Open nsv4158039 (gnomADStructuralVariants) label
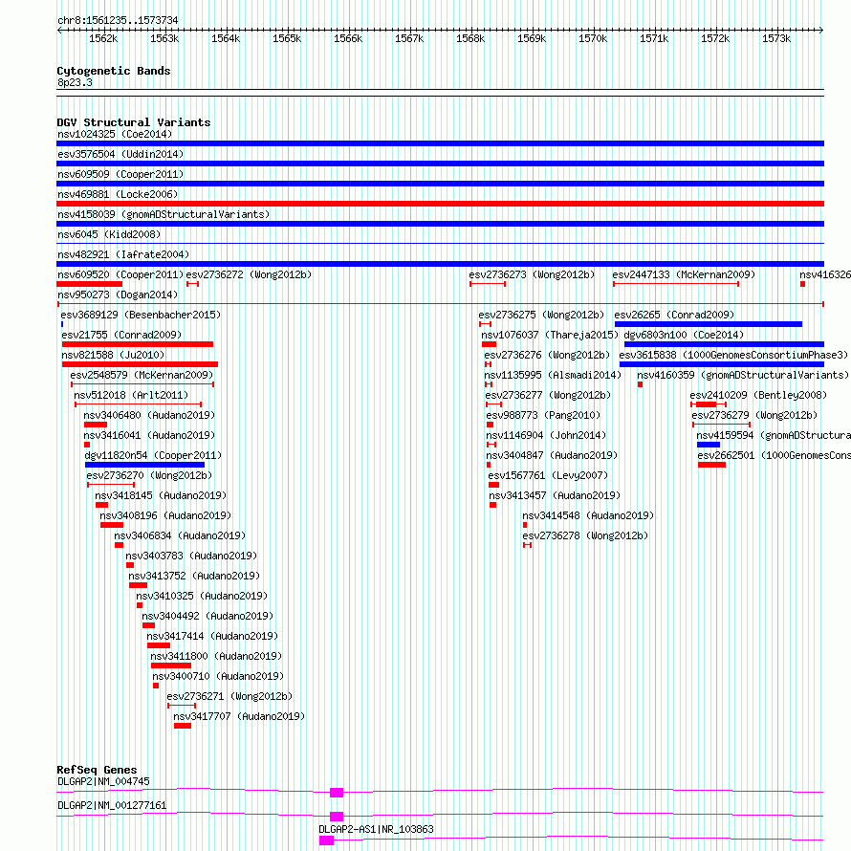Image resolution: width=851 pixels, height=851 pixels. point(164,214)
